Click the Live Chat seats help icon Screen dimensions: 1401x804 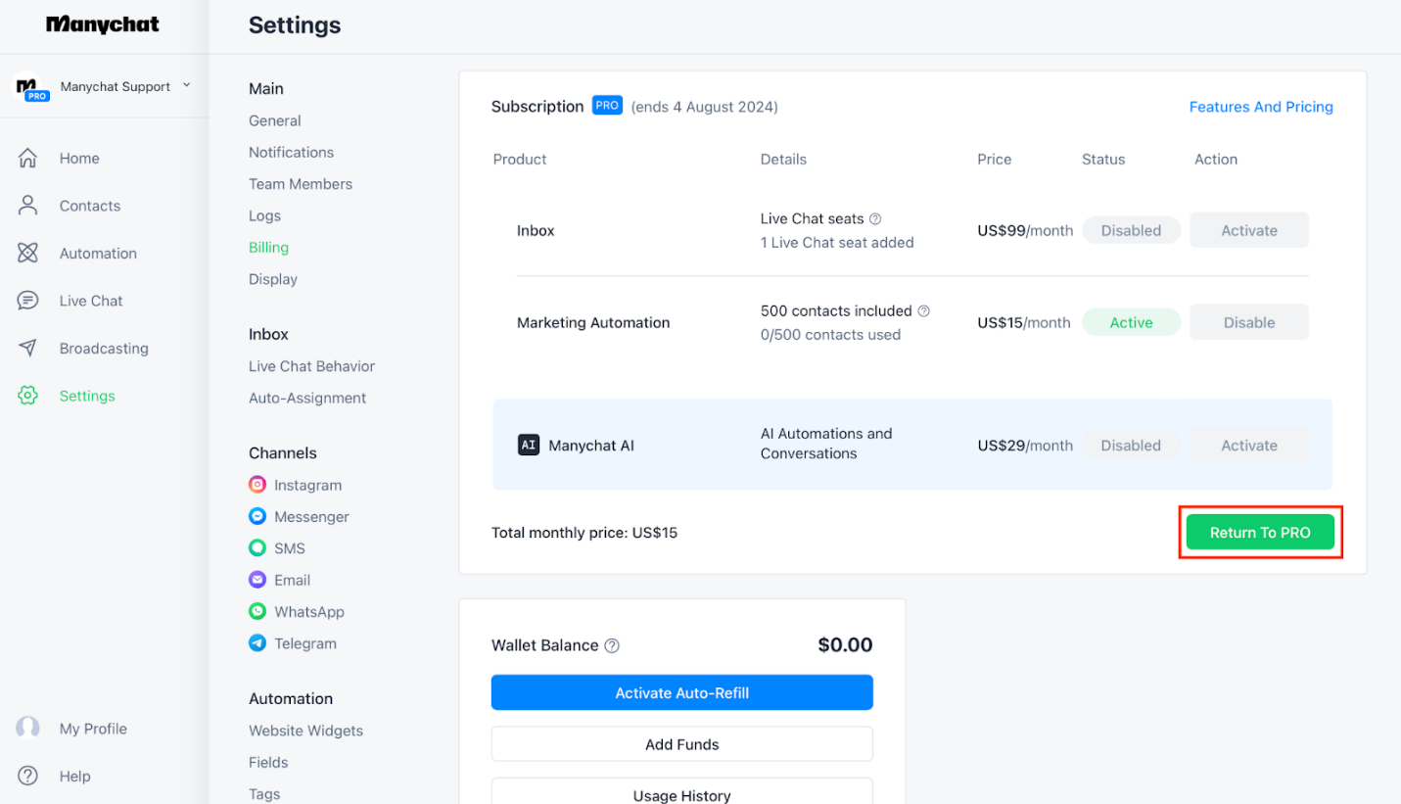tap(875, 218)
